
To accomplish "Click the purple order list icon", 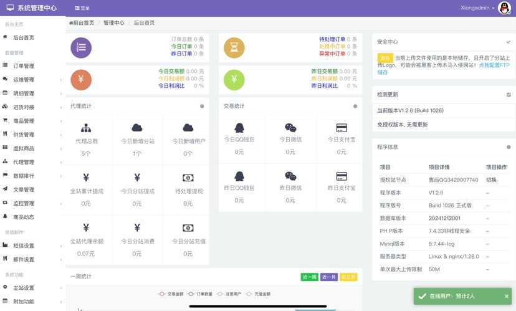I will point(81,47).
